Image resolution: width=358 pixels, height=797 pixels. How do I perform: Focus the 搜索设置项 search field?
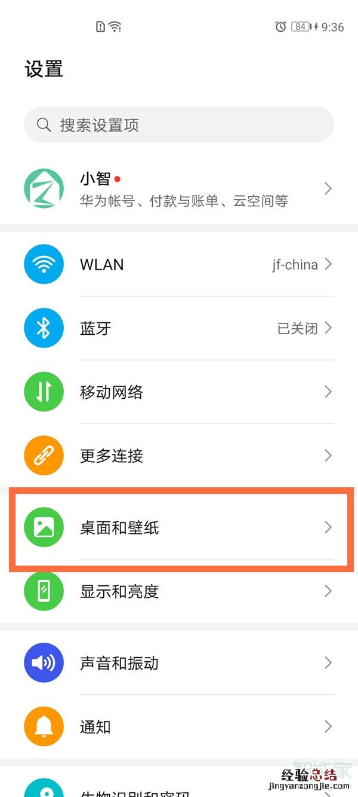pos(179,125)
